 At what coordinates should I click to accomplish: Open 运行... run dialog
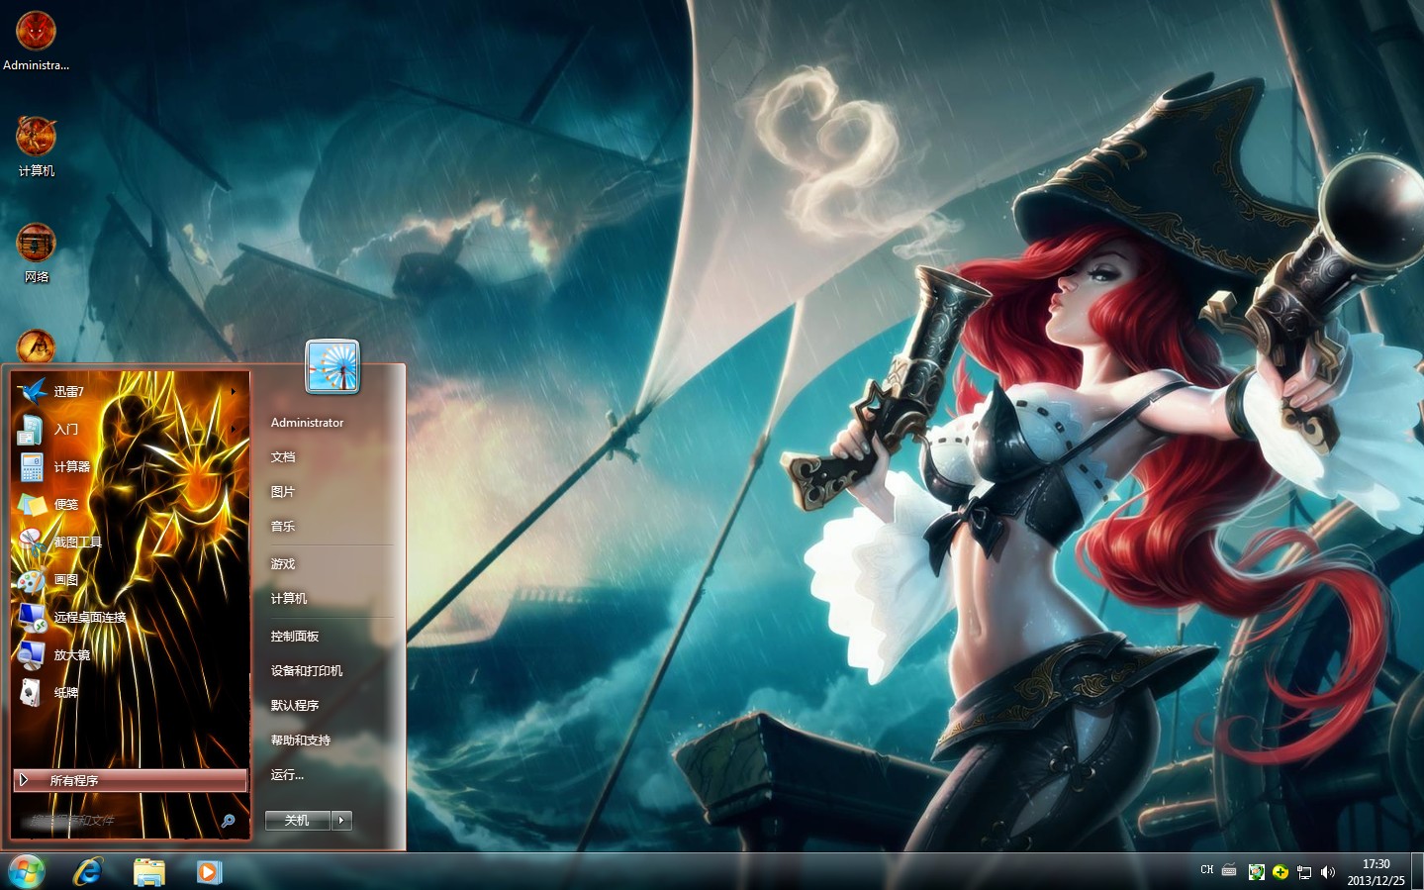(x=287, y=775)
